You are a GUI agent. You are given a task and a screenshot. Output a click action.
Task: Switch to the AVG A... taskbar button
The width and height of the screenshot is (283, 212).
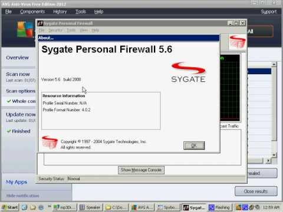click(142, 207)
